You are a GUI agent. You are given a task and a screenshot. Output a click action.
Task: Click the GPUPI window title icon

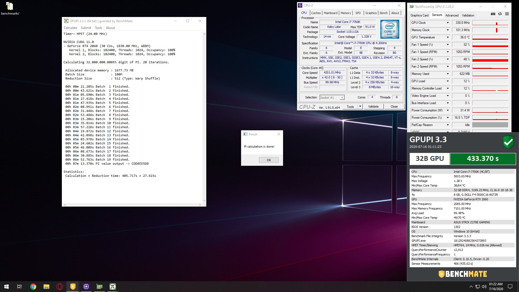pyautogui.click(x=66, y=21)
